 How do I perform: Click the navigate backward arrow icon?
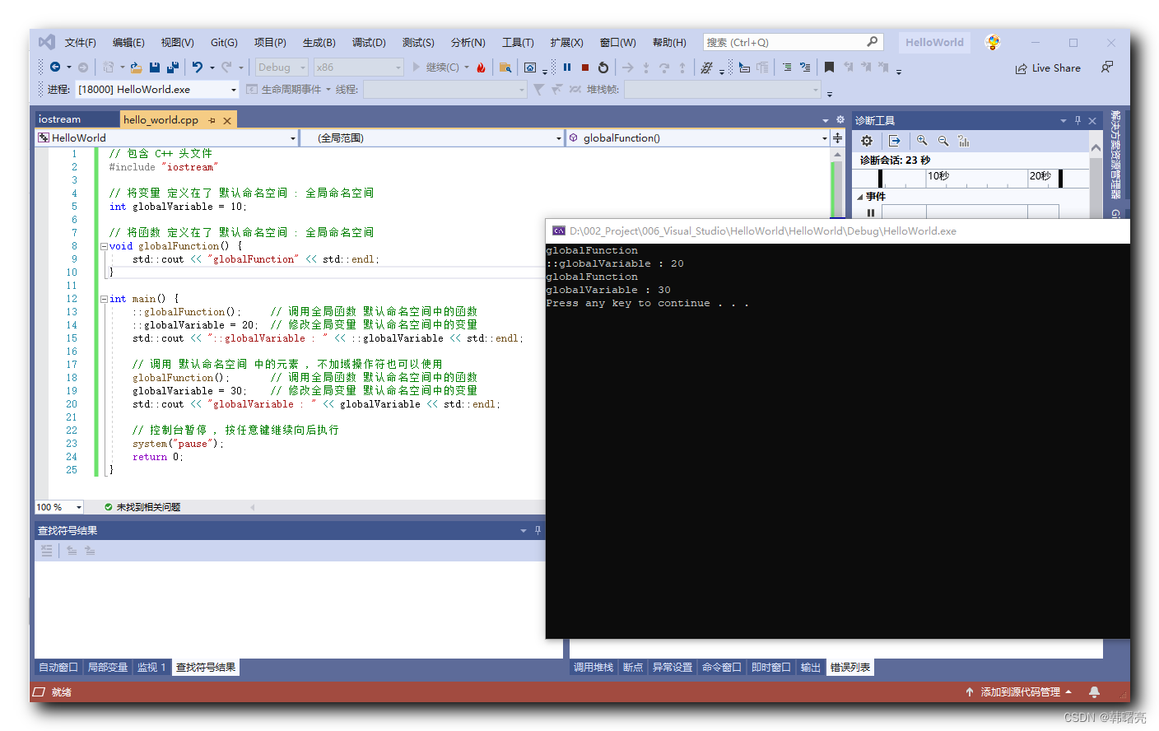click(55, 68)
